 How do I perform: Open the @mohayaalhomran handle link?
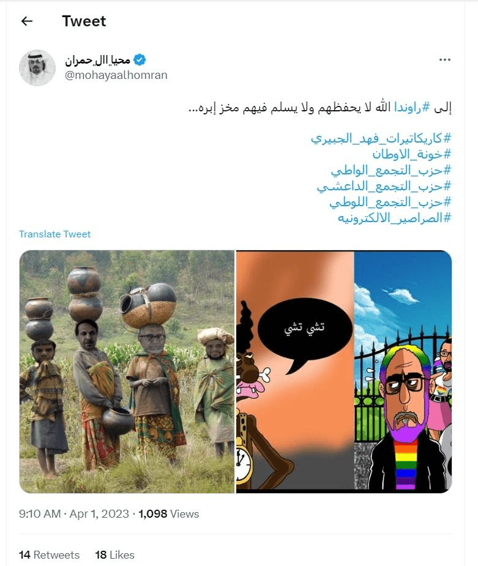116,75
